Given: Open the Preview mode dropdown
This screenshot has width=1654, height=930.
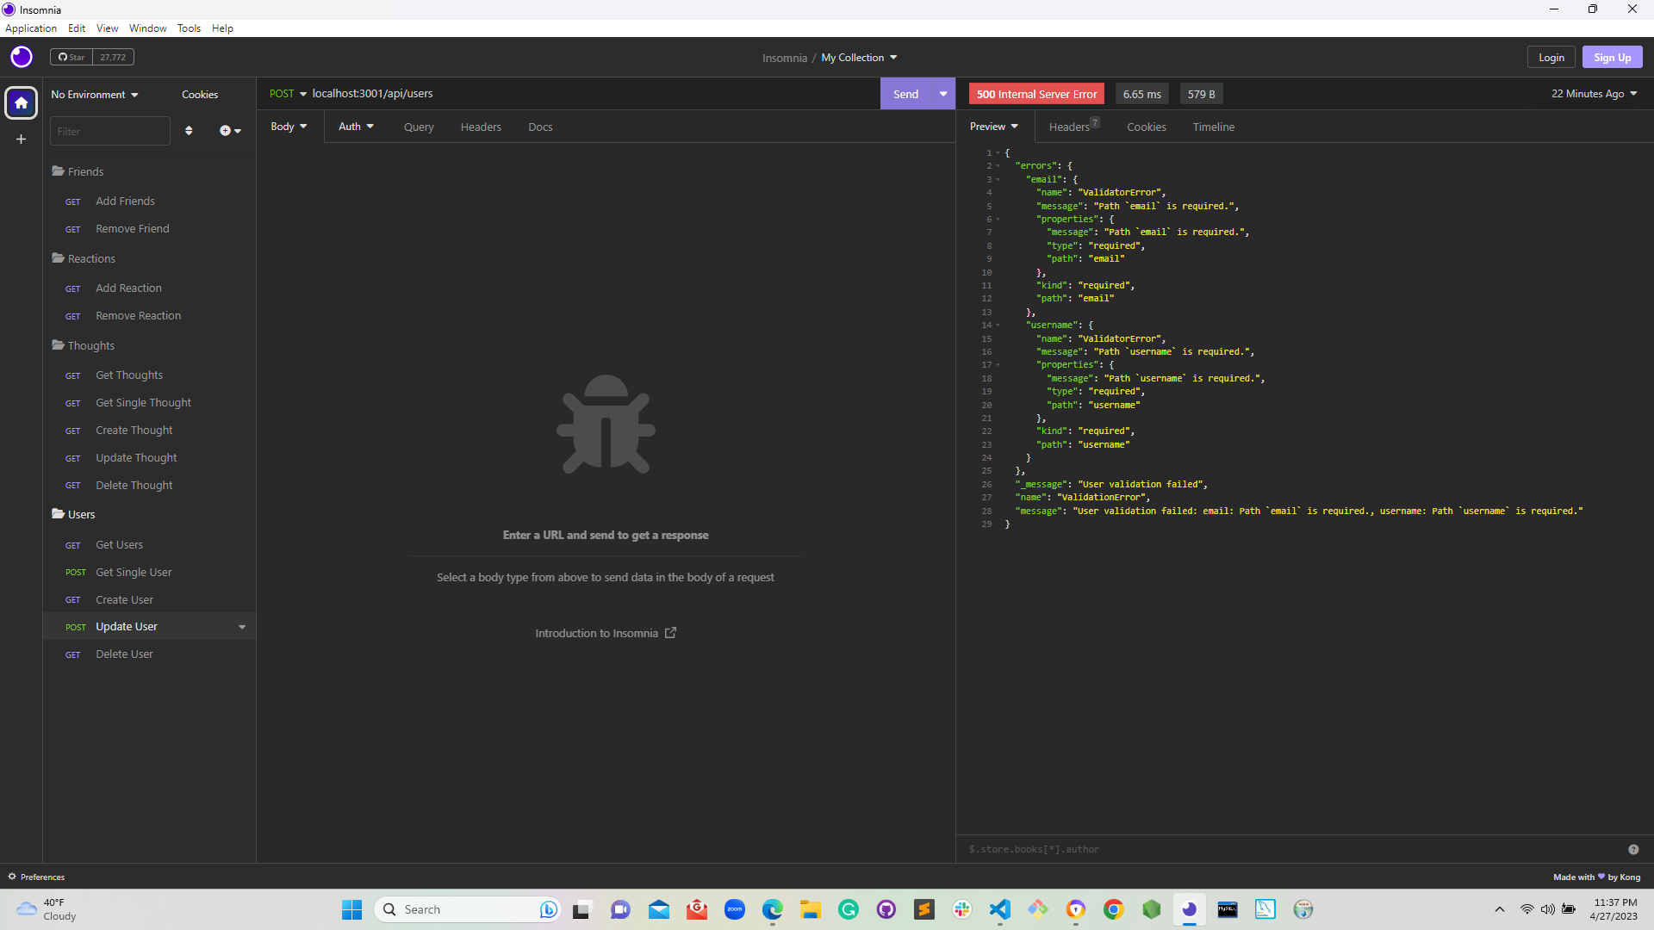Looking at the screenshot, I should [x=993, y=126].
